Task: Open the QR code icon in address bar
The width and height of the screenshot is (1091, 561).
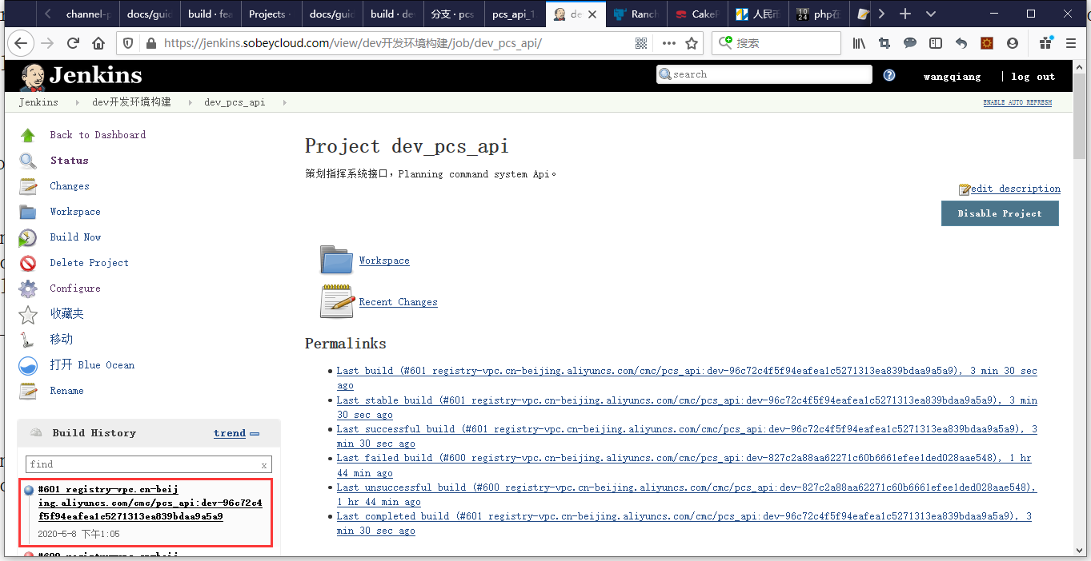Action: pyautogui.click(x=641, y=43)
